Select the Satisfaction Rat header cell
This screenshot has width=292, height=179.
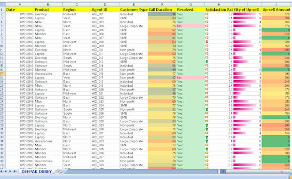tap(219, 9)
